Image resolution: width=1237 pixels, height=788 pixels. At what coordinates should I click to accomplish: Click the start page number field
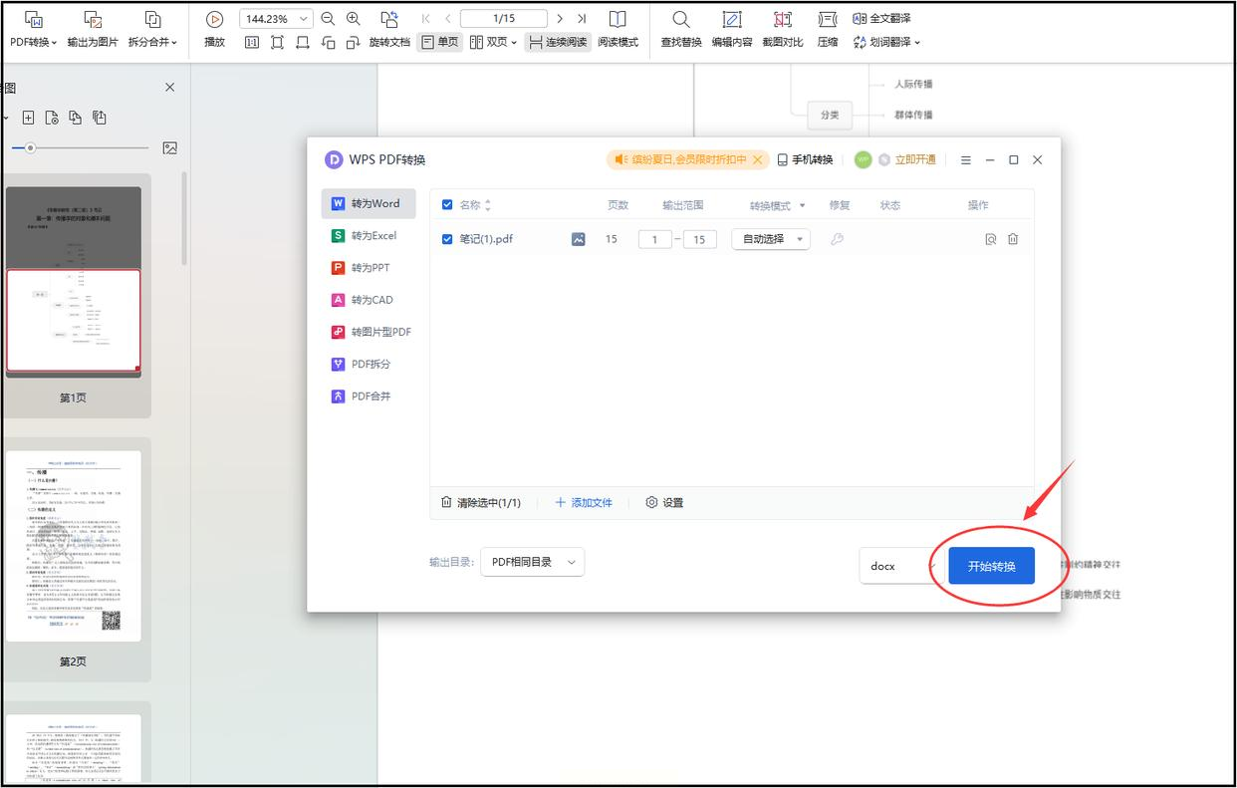[654, 239]
